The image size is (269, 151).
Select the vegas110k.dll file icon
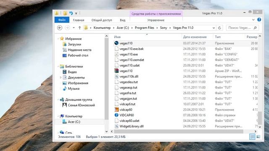pyautogui.click(x=116, y=76)
